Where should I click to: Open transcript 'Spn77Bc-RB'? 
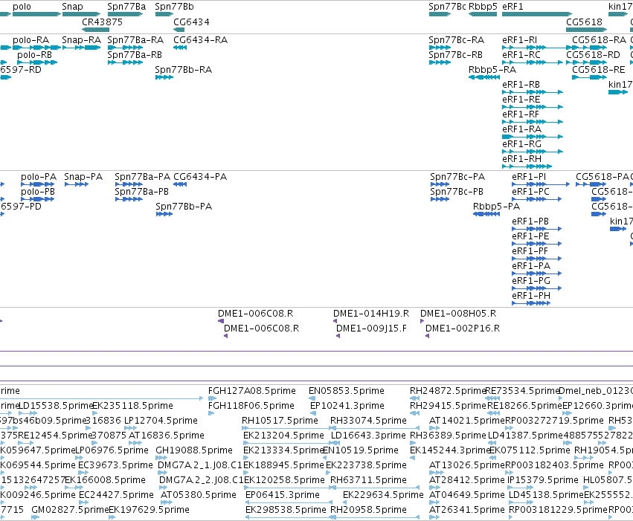tap(456, 55)
